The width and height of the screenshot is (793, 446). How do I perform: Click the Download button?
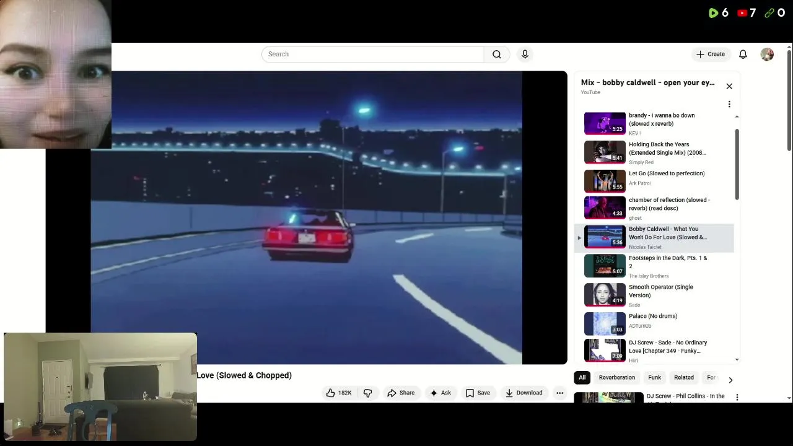524,393
